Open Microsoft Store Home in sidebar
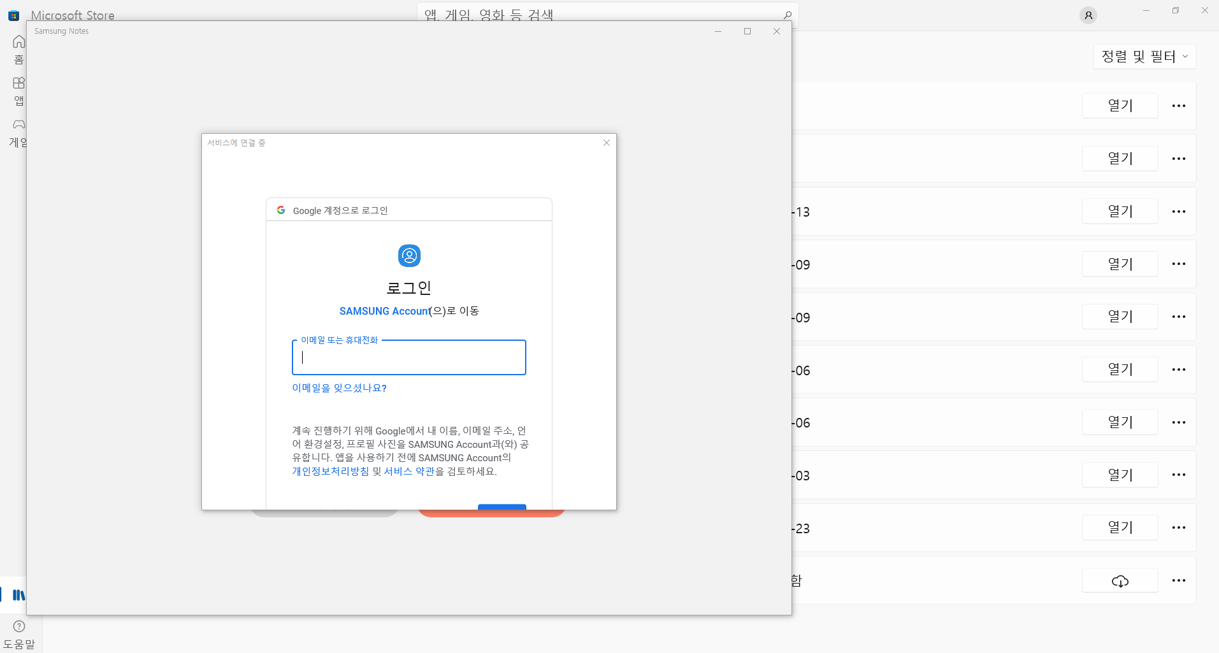1219x653 pixels. click(x=18, y=49)
